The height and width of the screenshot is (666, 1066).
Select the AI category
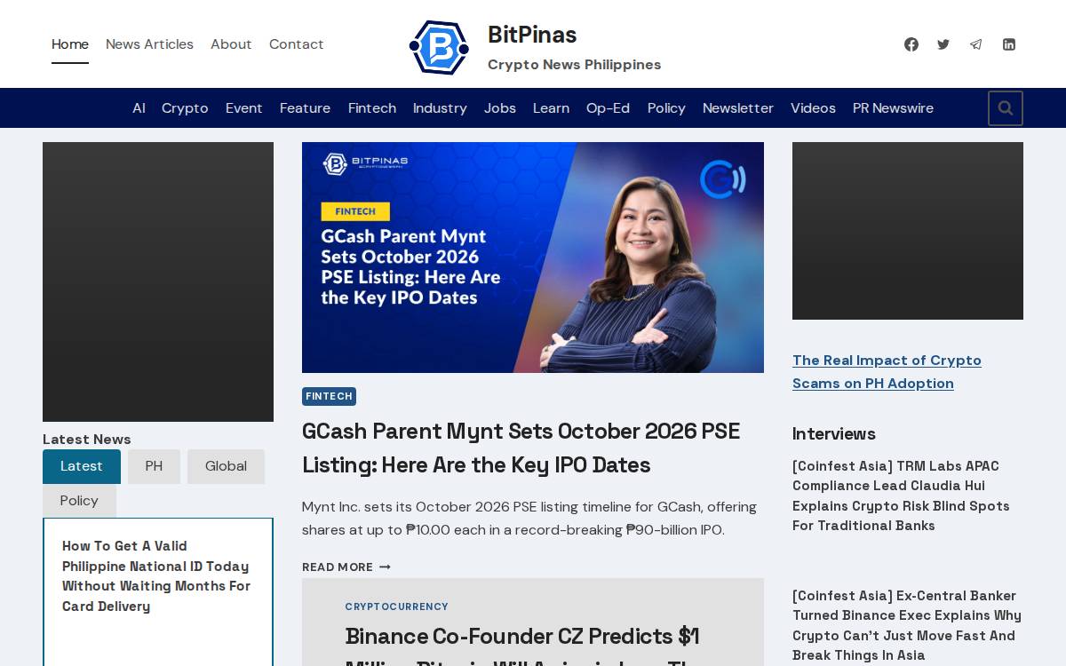point(139,108)
